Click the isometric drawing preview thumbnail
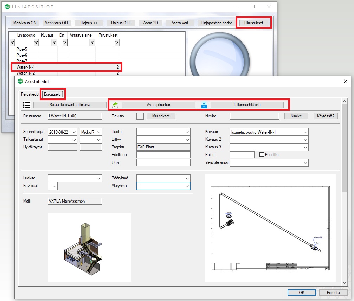354x301 pixels. click(270, 229)
